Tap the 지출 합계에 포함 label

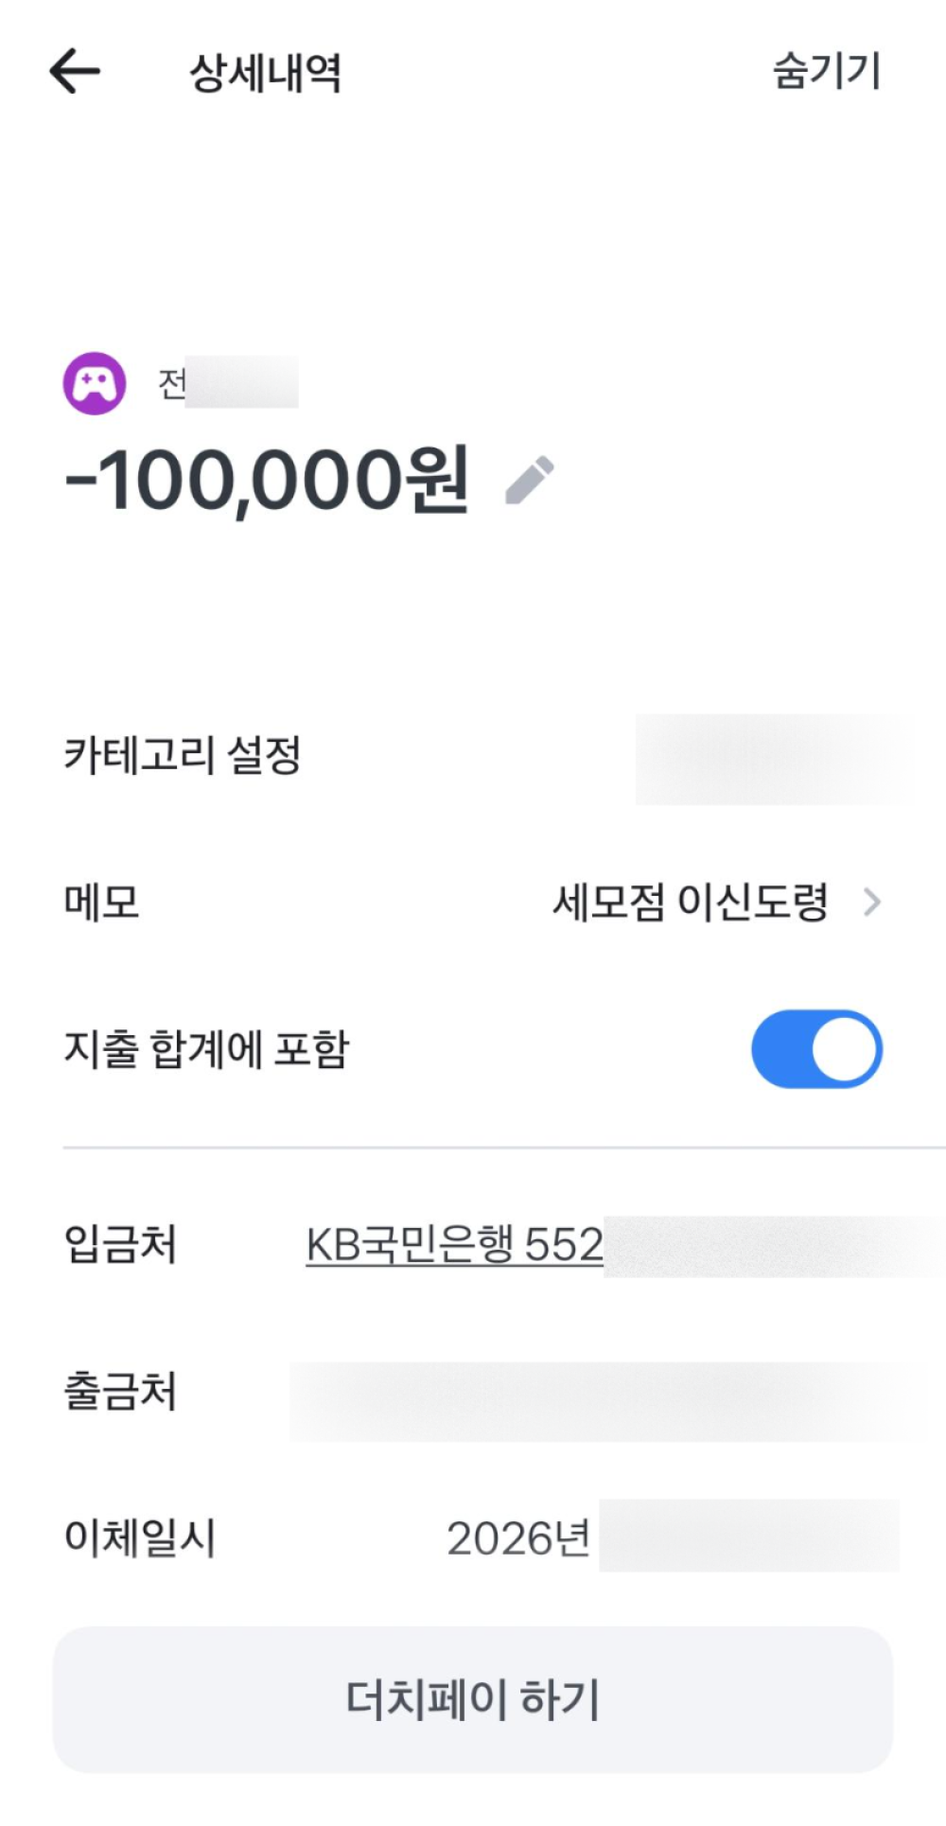(x=206, y=1049)
